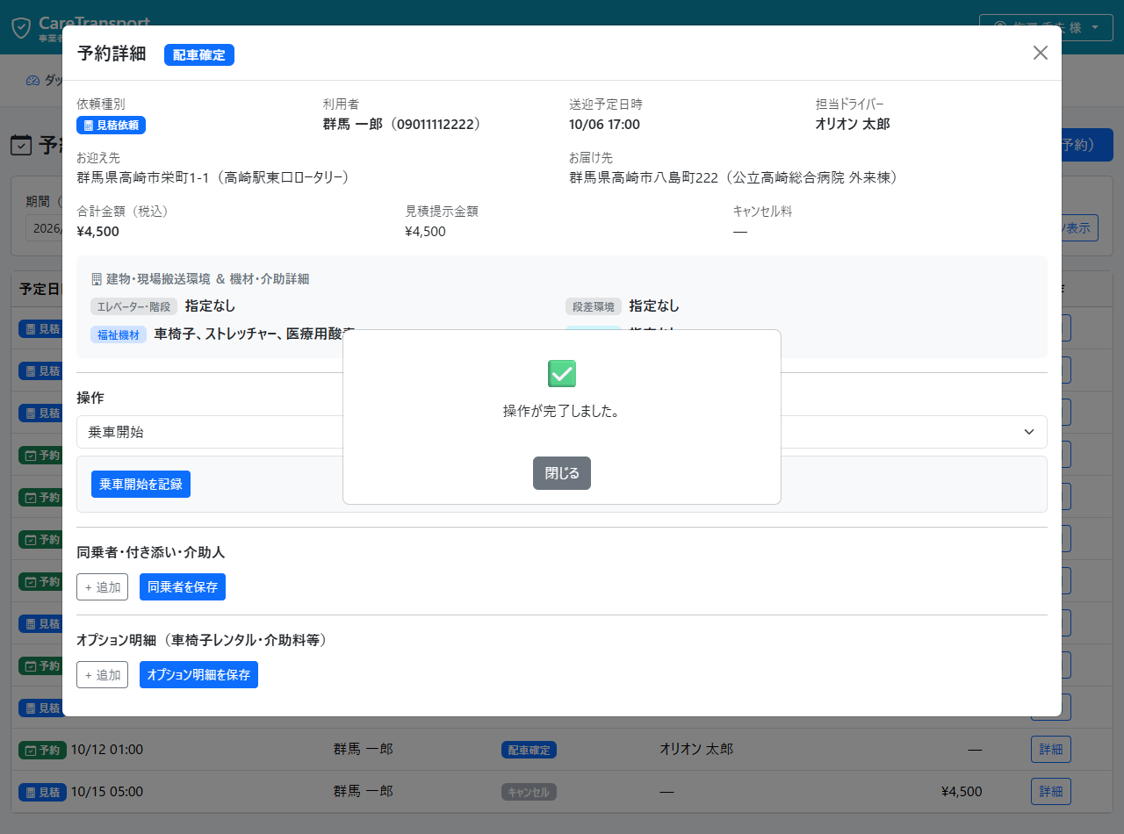Click the driver name オリオン 太郎 in dialog
This screenshot has height=834, width=1124.
pos(853,125)
